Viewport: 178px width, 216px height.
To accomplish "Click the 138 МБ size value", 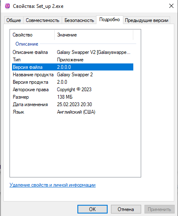I will (x=65, y=97).
